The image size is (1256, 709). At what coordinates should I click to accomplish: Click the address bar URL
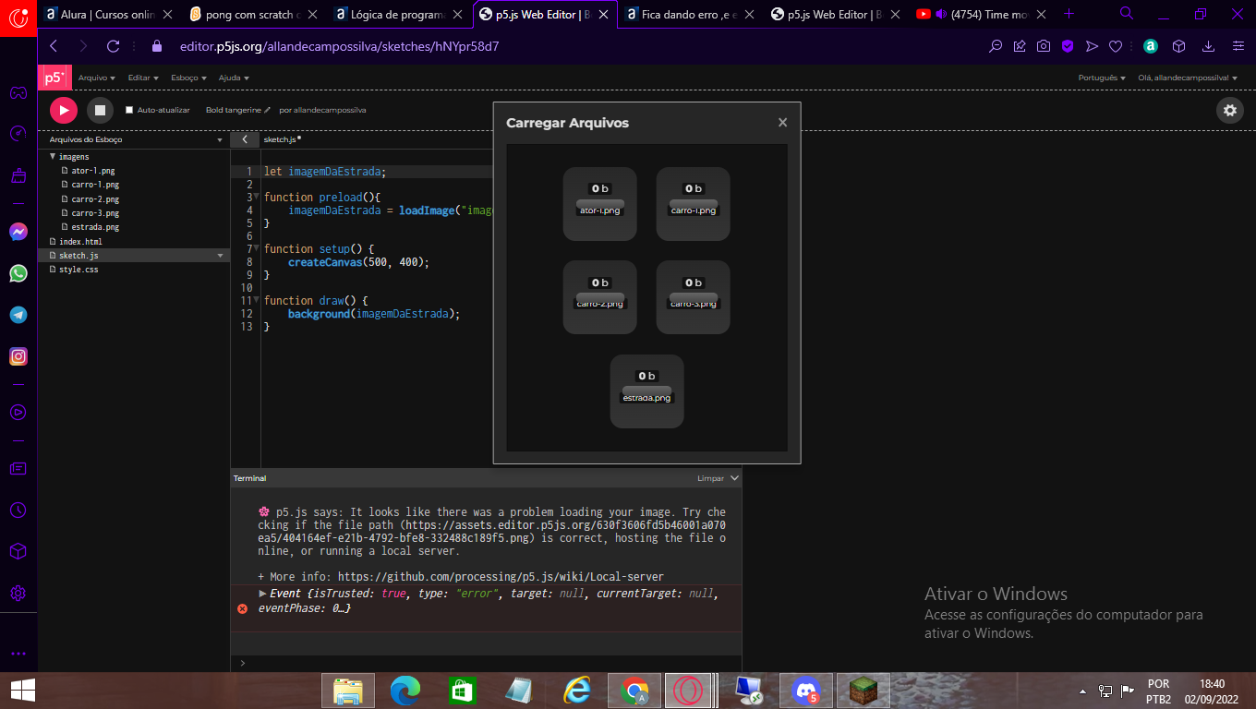point(339,46)
